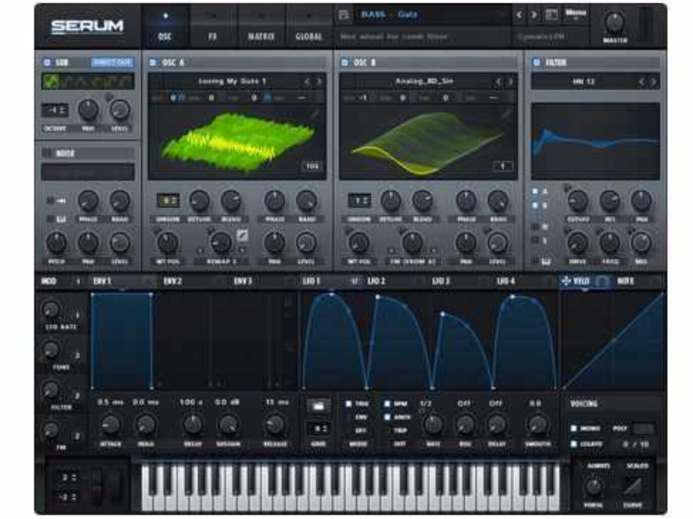The height and width of the screenshot is (519, 693).
Task: Click the save preset floppy disk icon
Action: pyautogui.click(x=344, y=15)
